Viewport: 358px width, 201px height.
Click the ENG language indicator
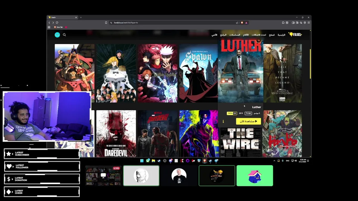pyautogui.click(x=288, y=161)
